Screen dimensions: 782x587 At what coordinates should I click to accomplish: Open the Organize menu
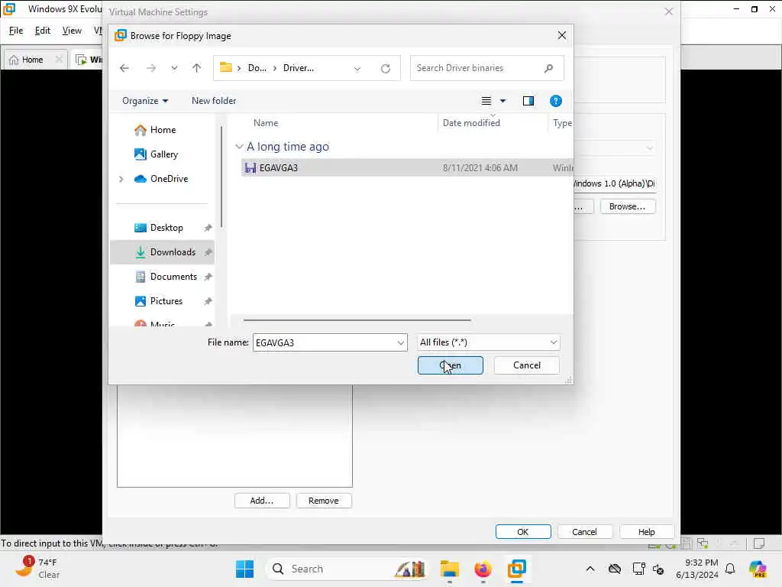click(145, 101)
